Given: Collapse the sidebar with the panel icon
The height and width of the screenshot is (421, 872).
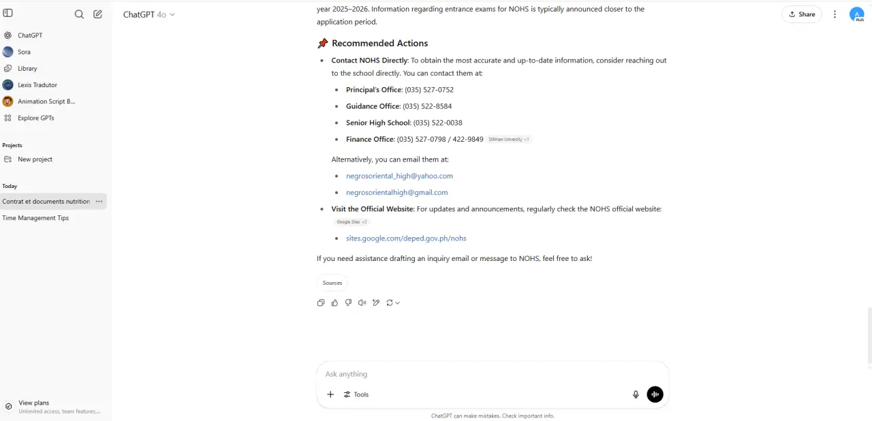Looking at the screenshot, I should (x=8, y=13).
